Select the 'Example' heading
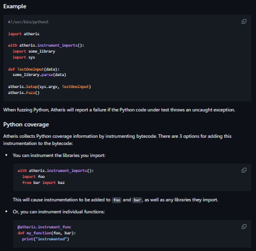The width and height of the screenshot is (256, 251). (15, 6)
